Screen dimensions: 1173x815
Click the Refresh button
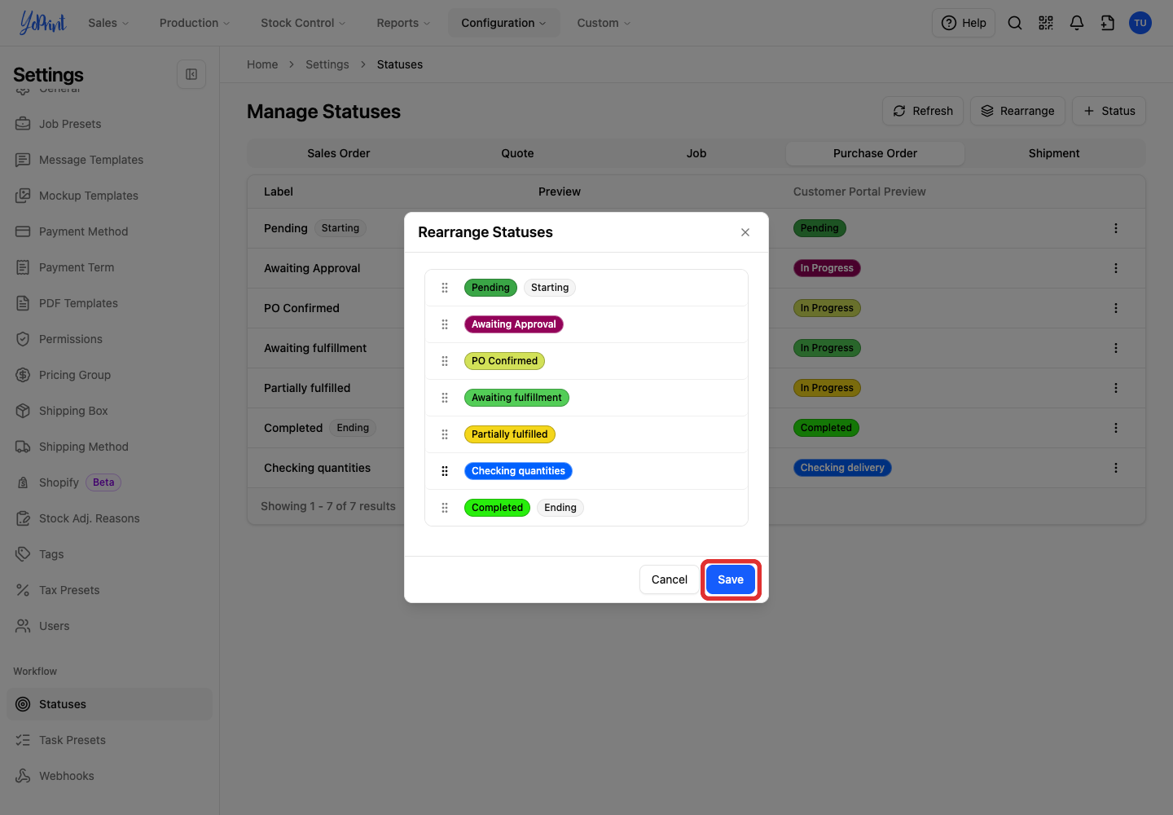(x=923, y=111)
